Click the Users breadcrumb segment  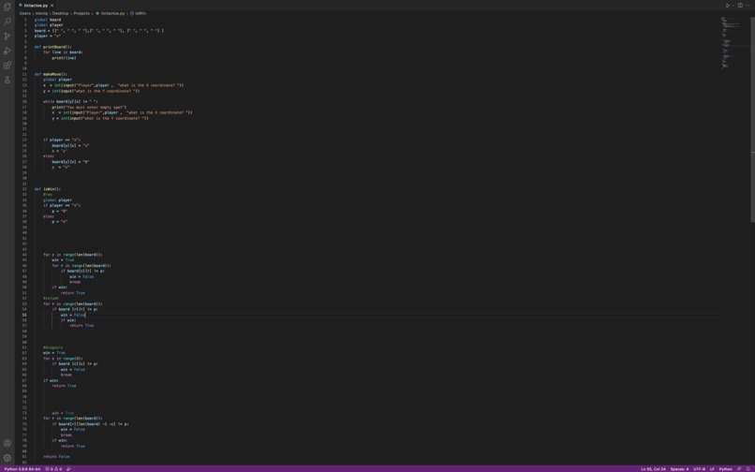coord(24,13)
